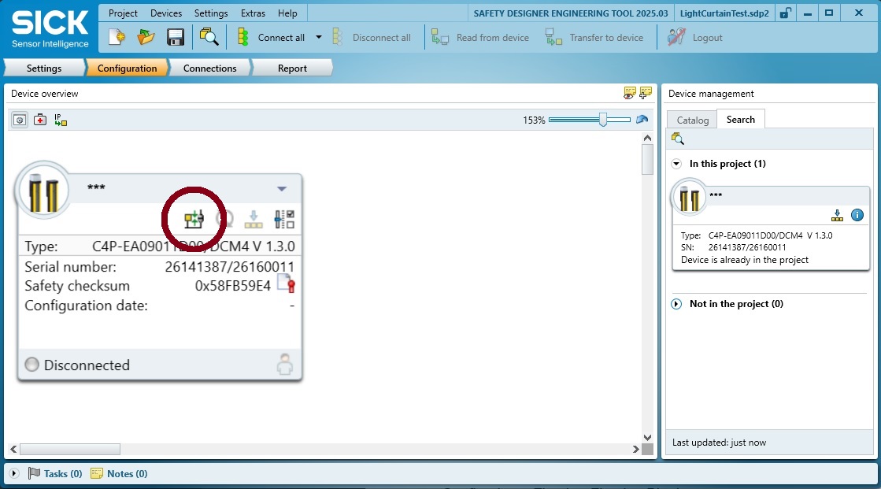Click the horizontal scrollbar right arrow

pos(635,449)
